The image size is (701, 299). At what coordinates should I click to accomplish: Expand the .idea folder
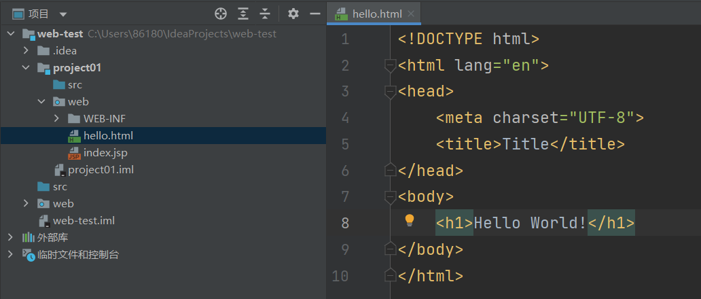[26, 51]
